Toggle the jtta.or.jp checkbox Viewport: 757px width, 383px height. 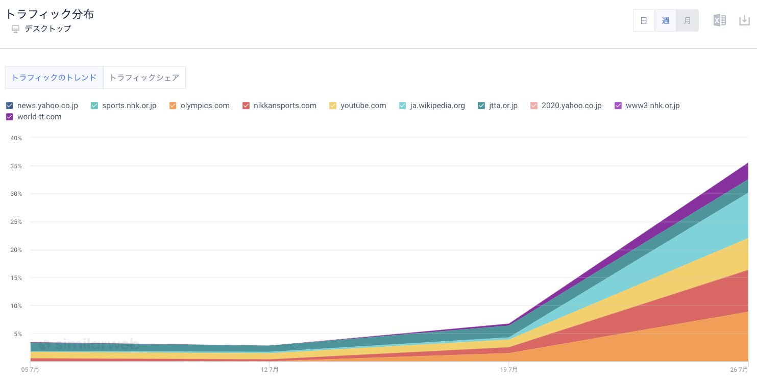(x=481, y=106)
